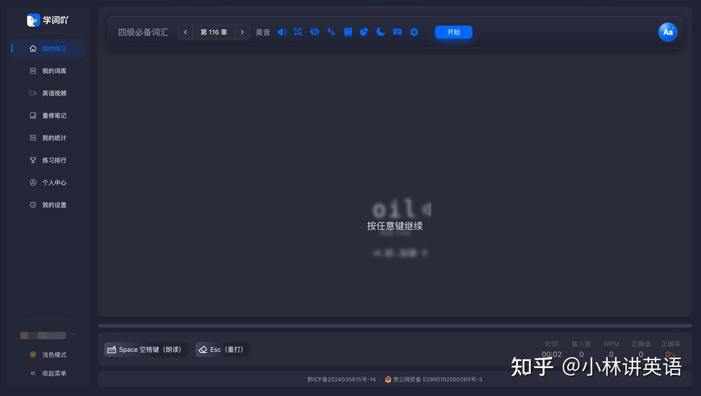Screen dimensions: 701x396
Task: Switch the 美音 pronunciation accent
Action: [263, 32]
